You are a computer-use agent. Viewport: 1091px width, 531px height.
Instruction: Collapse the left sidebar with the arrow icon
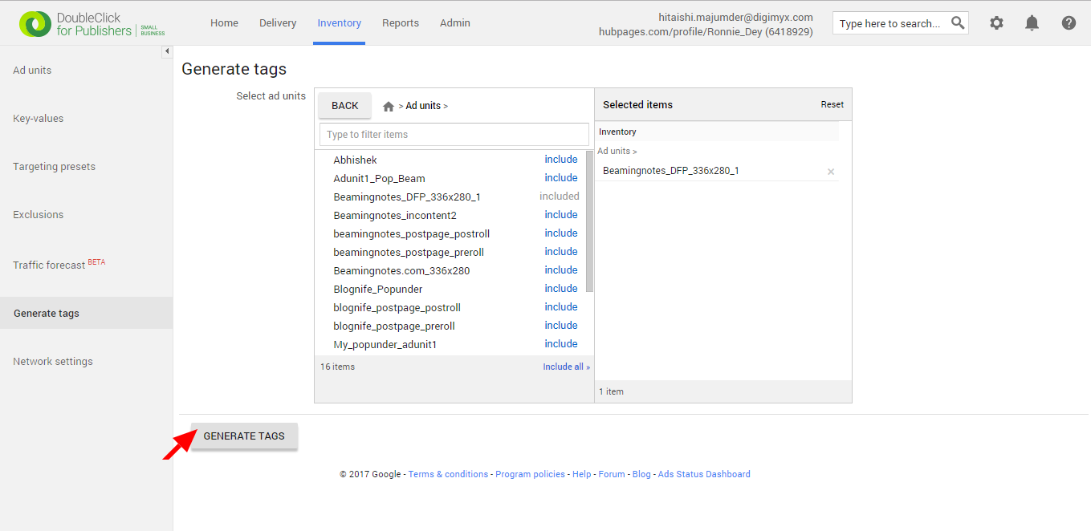(166, 51)
